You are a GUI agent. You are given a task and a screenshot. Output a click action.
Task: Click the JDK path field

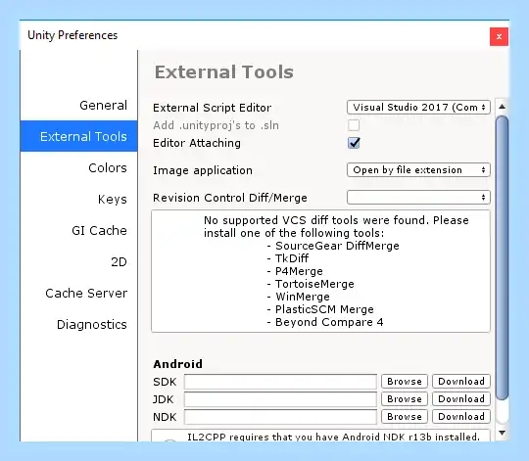pyautogui.click(x=280, y=399)
